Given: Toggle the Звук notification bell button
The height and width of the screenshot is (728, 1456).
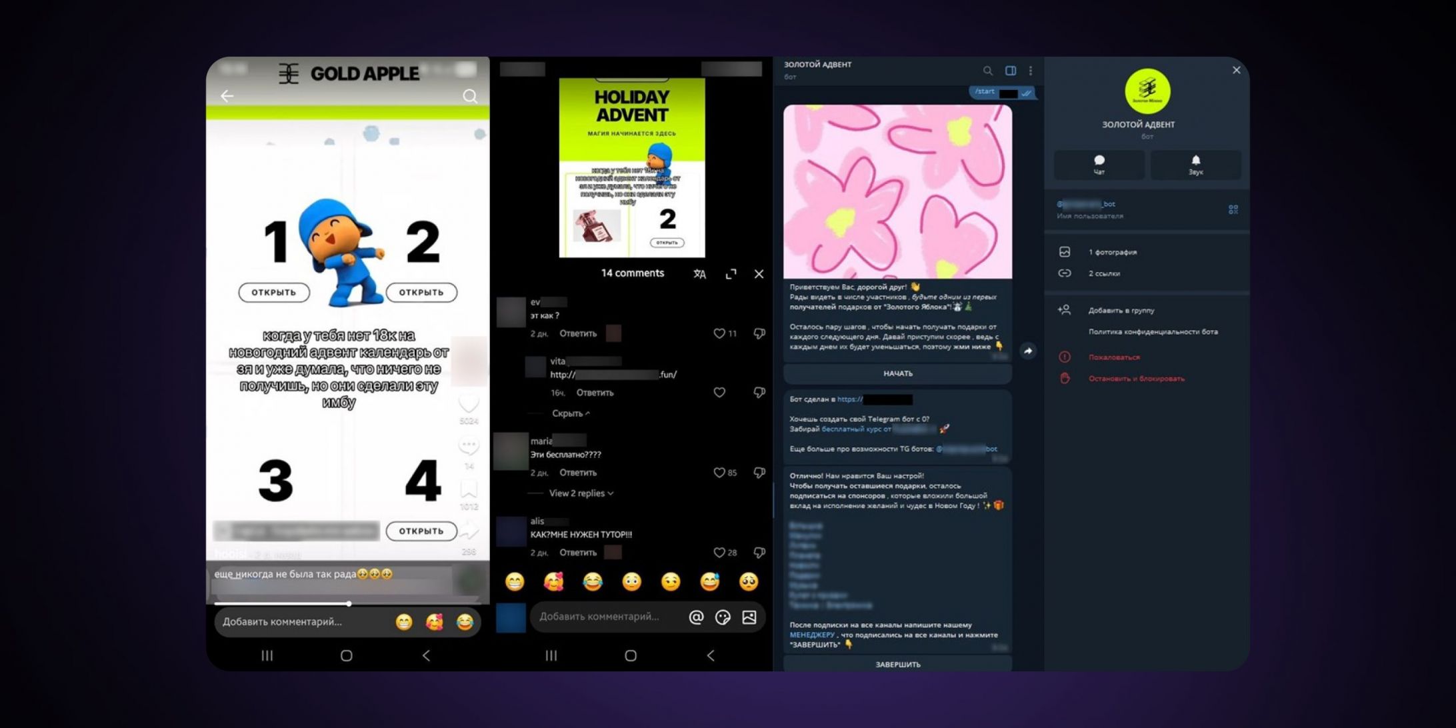Looking at the screenshot, I should tap(1195, 165).
